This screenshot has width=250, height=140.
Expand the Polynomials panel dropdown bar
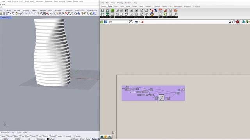coord(139,17)
